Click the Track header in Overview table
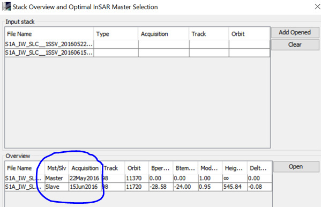 point(113,168)
